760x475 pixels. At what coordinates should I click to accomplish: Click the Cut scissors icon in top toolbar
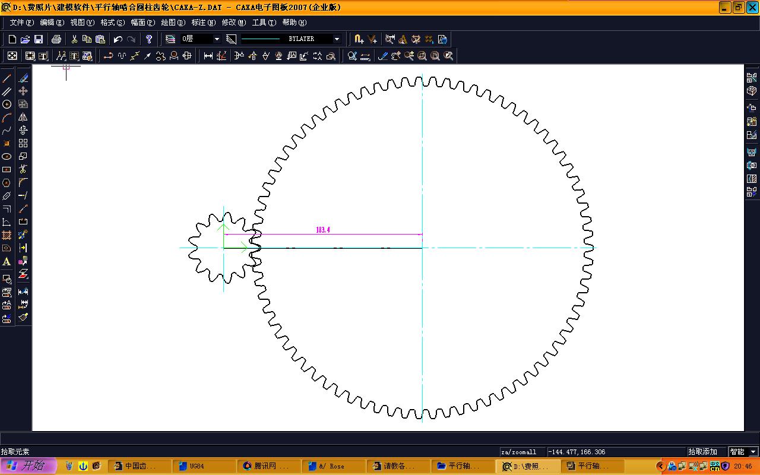74,39
